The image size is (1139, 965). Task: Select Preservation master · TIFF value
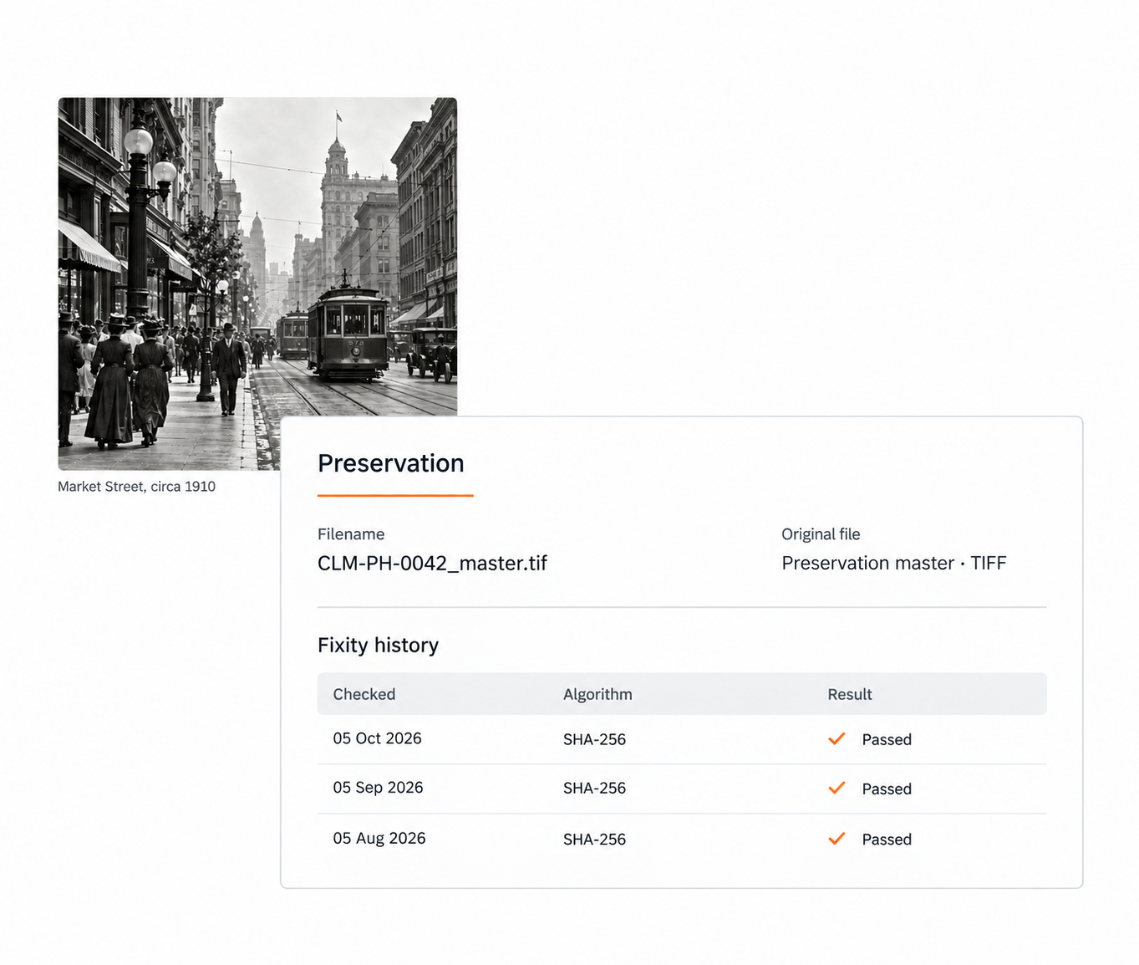point(894,564)
